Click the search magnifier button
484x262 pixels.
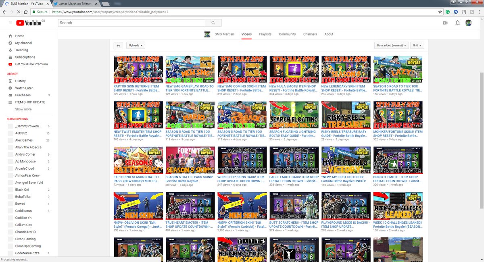(213, 23)
